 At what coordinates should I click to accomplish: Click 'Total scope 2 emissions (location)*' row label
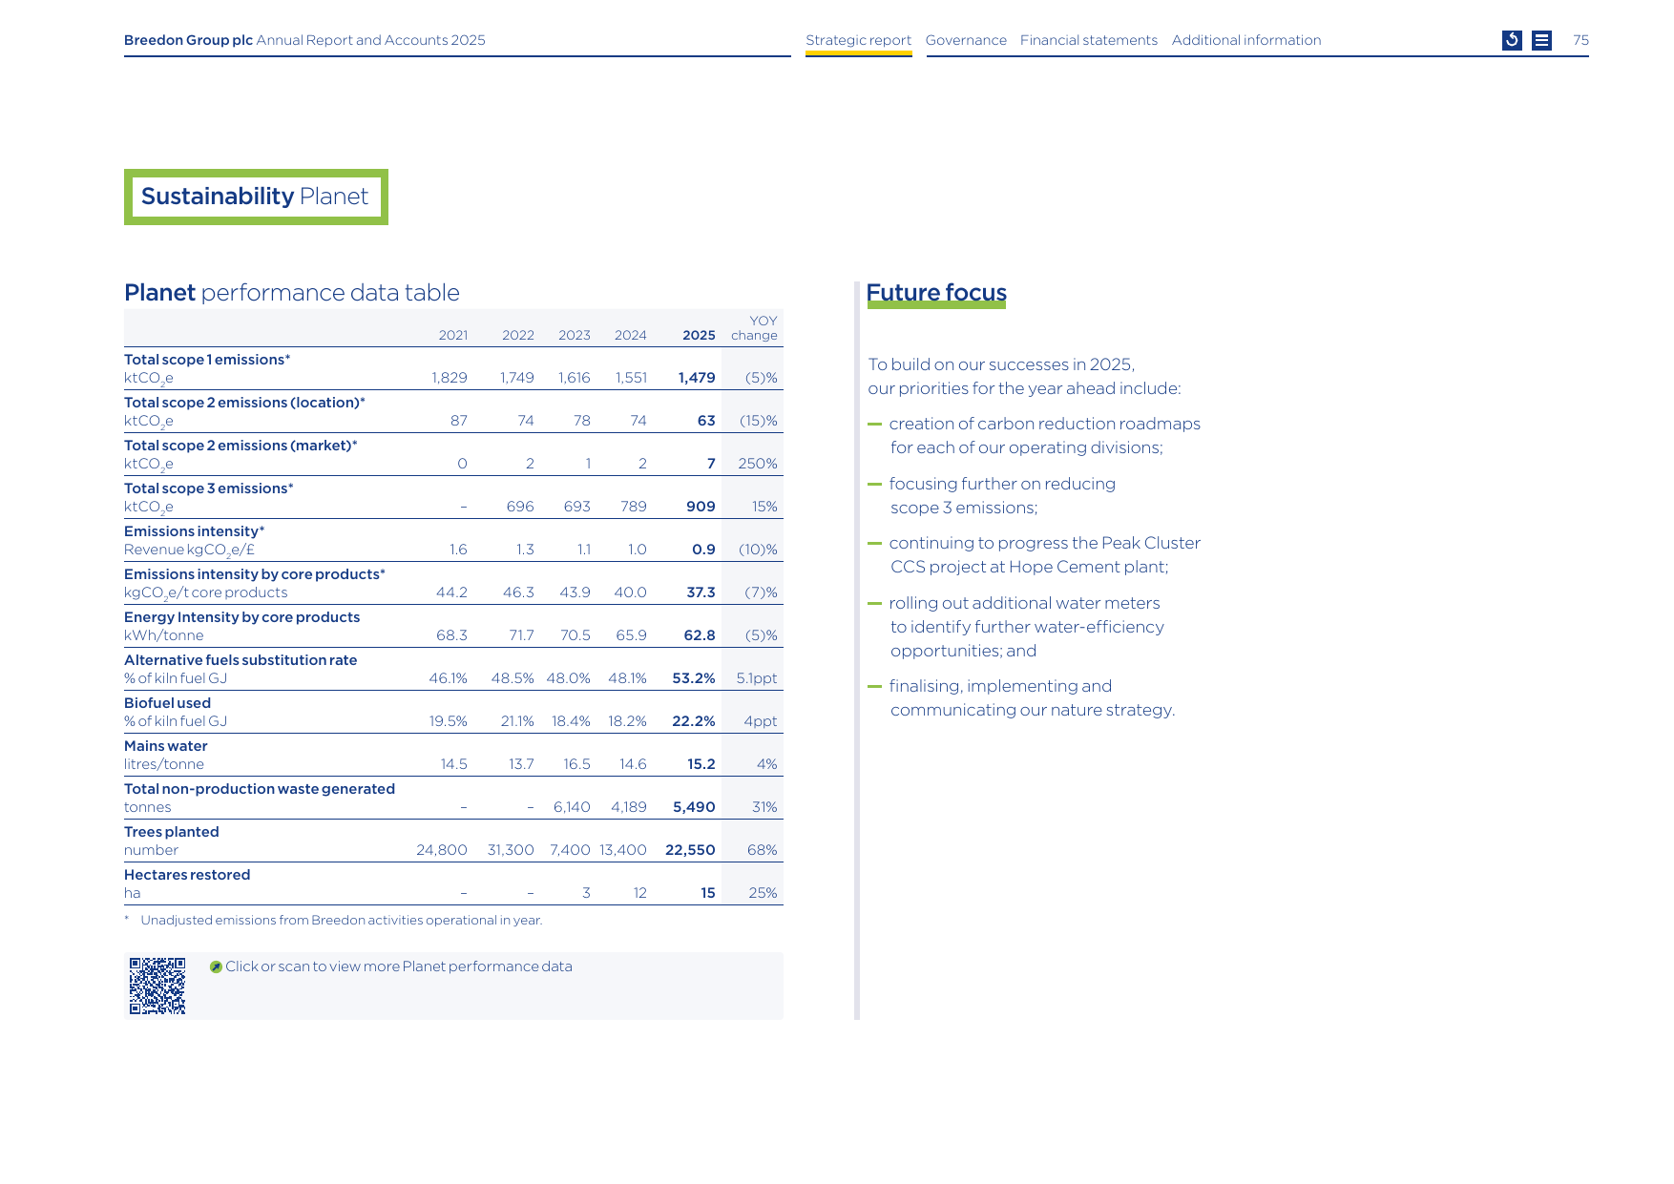tap(244, 403)
